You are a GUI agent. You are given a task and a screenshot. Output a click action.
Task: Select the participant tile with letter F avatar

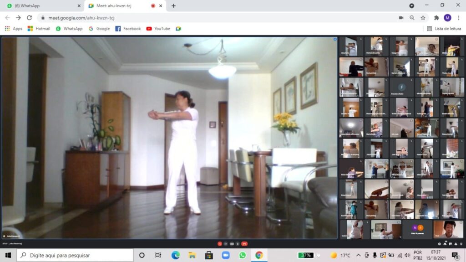click(x=401, y=87)
